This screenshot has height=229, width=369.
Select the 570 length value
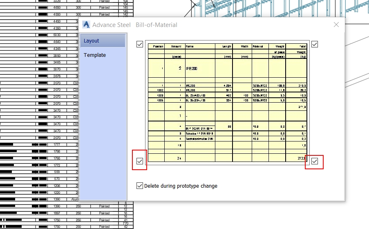pos(57,179)
